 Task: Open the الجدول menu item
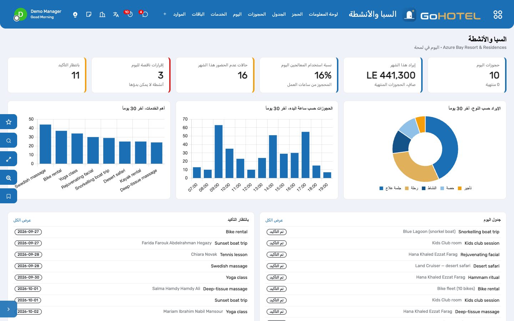click(x=279, y=14)
